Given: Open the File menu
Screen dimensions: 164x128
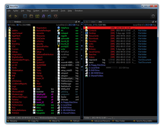Looking at the screenshot, I should [x=9, y=11].
